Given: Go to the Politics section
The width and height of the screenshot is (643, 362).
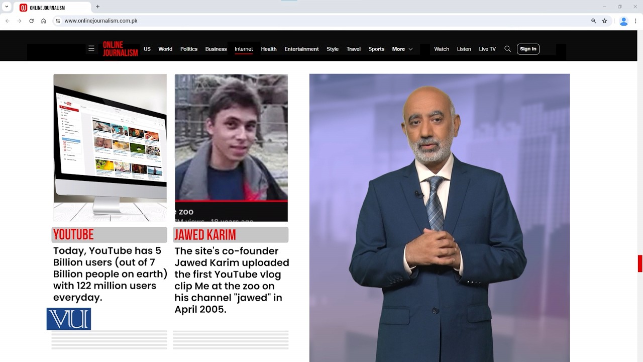Looking at the screenshot, I should [x=189, y=49].
